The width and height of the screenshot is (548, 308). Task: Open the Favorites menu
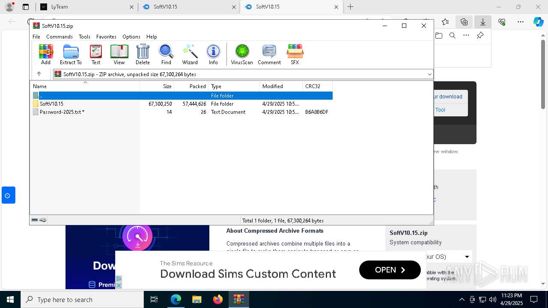click(106, 37)
